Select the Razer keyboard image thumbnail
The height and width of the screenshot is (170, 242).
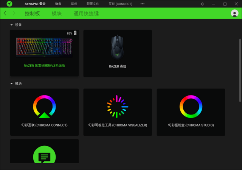(x=44, y=48)
